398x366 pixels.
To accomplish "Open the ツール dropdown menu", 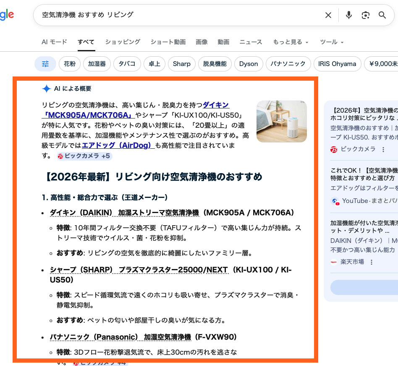I will (332, 42).
